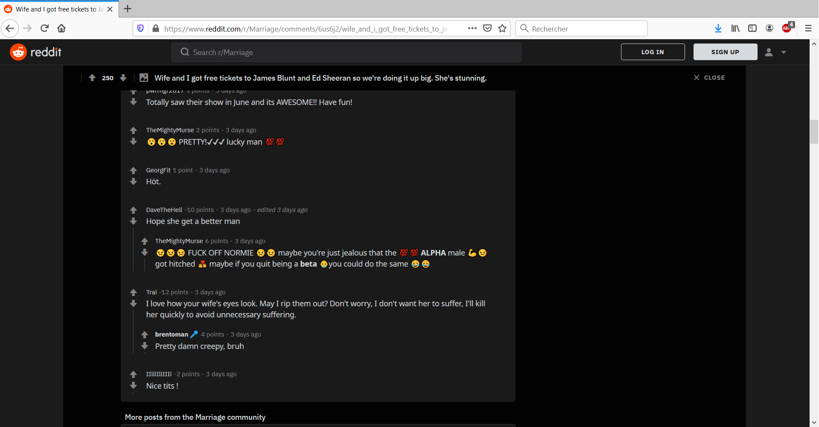Upvote DaveTheHell's 'Hope she get a better man' comment
Viewport: 819px width, 427px height.
click(134, 210)
